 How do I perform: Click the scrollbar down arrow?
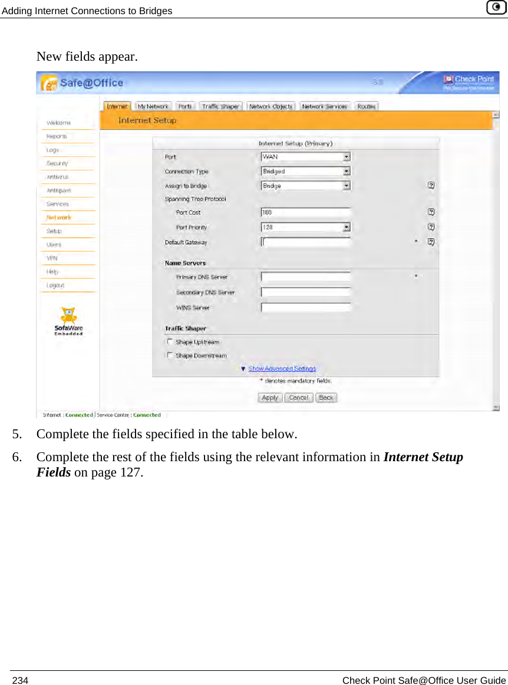496,407
